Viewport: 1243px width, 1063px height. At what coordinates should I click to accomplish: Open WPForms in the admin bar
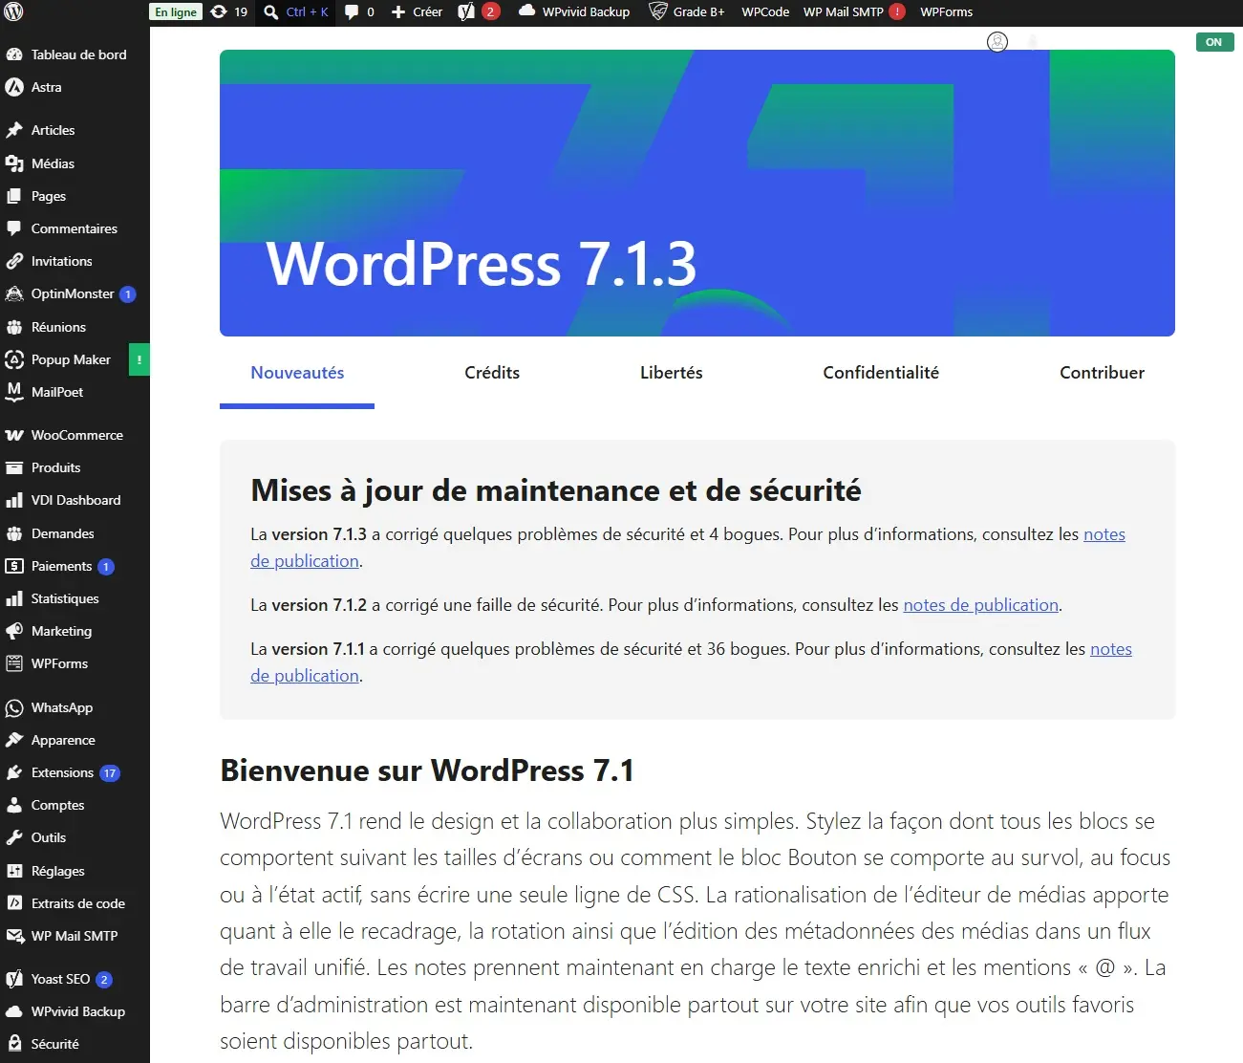[946, 12]
